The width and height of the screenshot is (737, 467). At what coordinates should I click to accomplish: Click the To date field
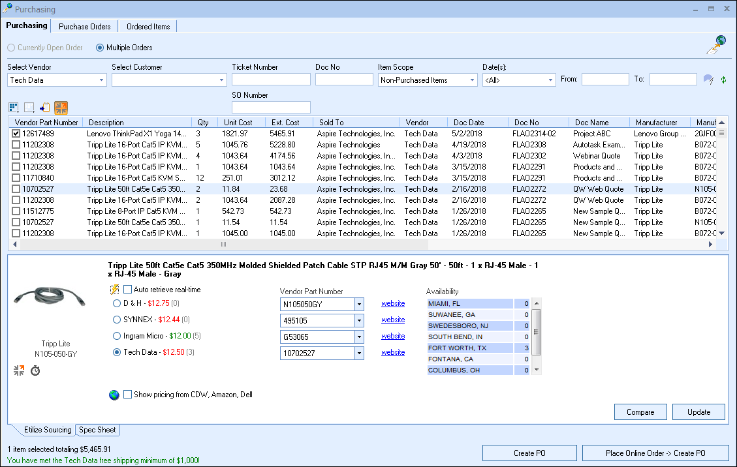pyautogui.click(x=673, y=80)
